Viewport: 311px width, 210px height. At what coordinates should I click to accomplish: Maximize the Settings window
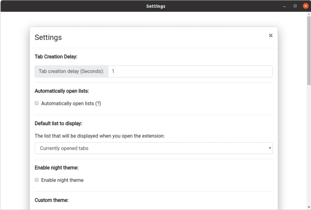pos(295,6)
